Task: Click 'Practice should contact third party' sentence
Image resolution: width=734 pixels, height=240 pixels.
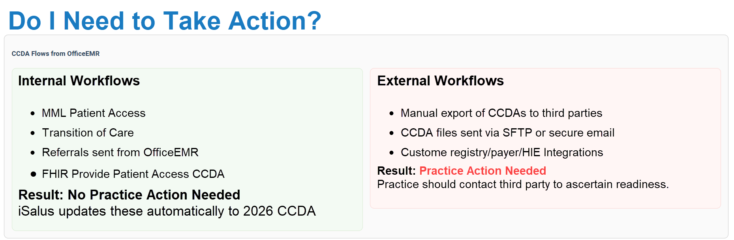Action: 523,184
